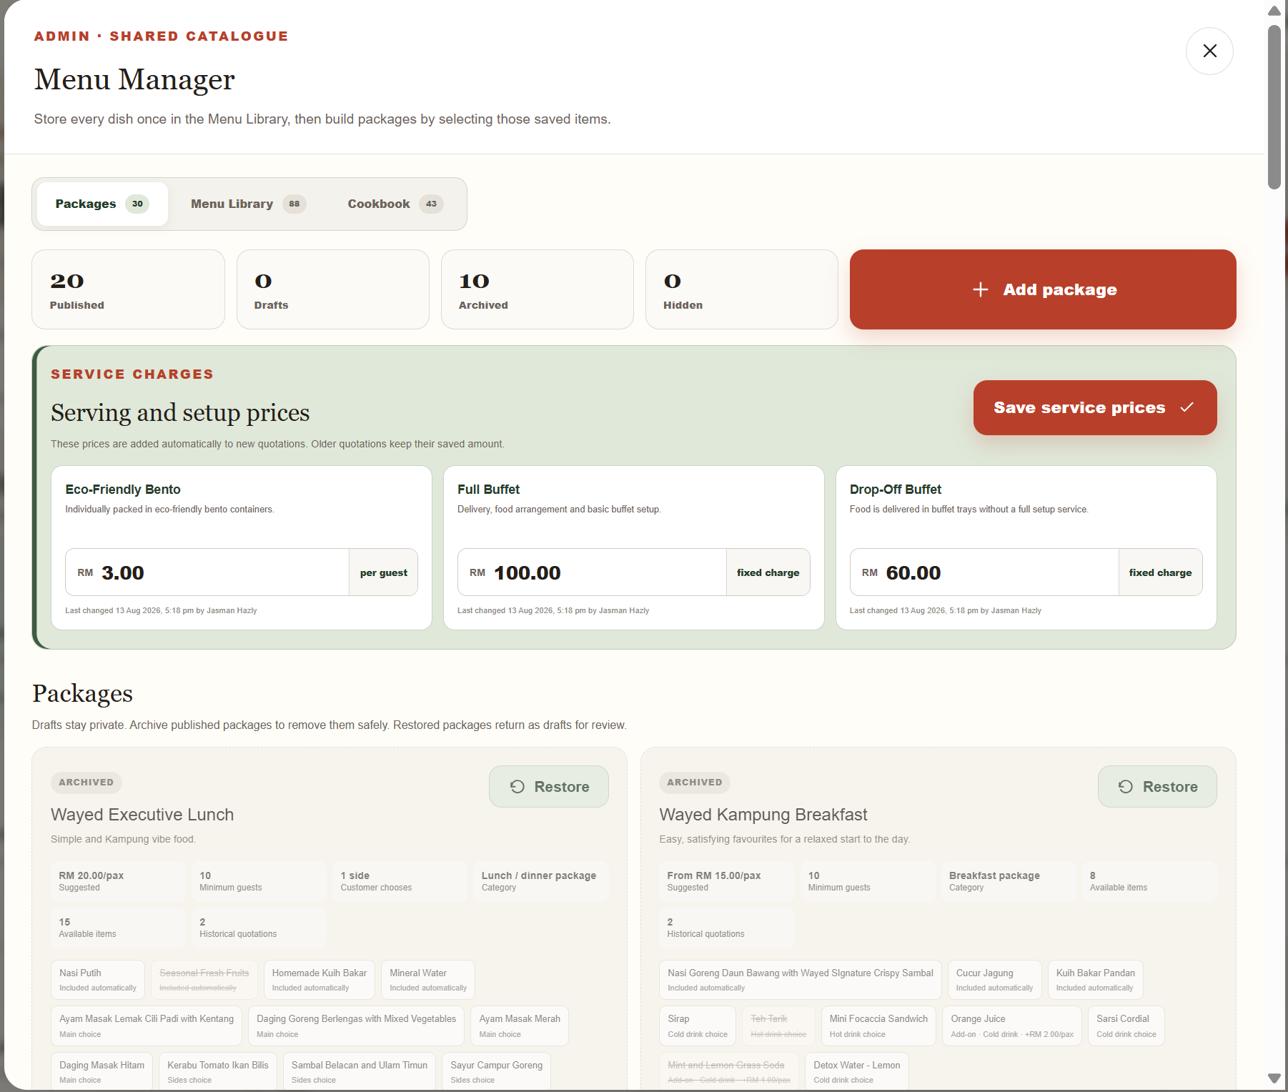Viewport: 1288px width, 1092px height.
Task: Select the Sambal Belacan and Ulam Timun chip
Action: point(360,1071)
